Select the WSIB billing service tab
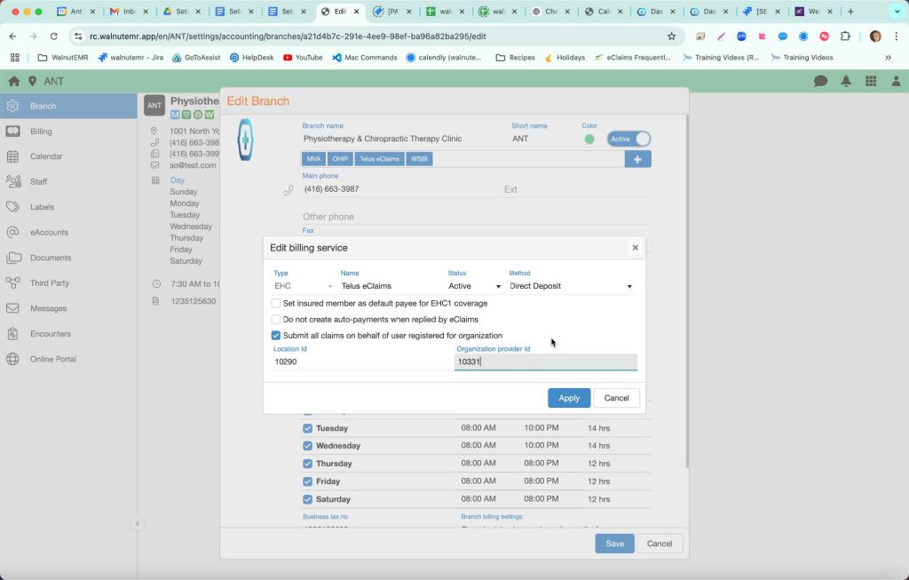The image size is (909, 580). point(419,159)
